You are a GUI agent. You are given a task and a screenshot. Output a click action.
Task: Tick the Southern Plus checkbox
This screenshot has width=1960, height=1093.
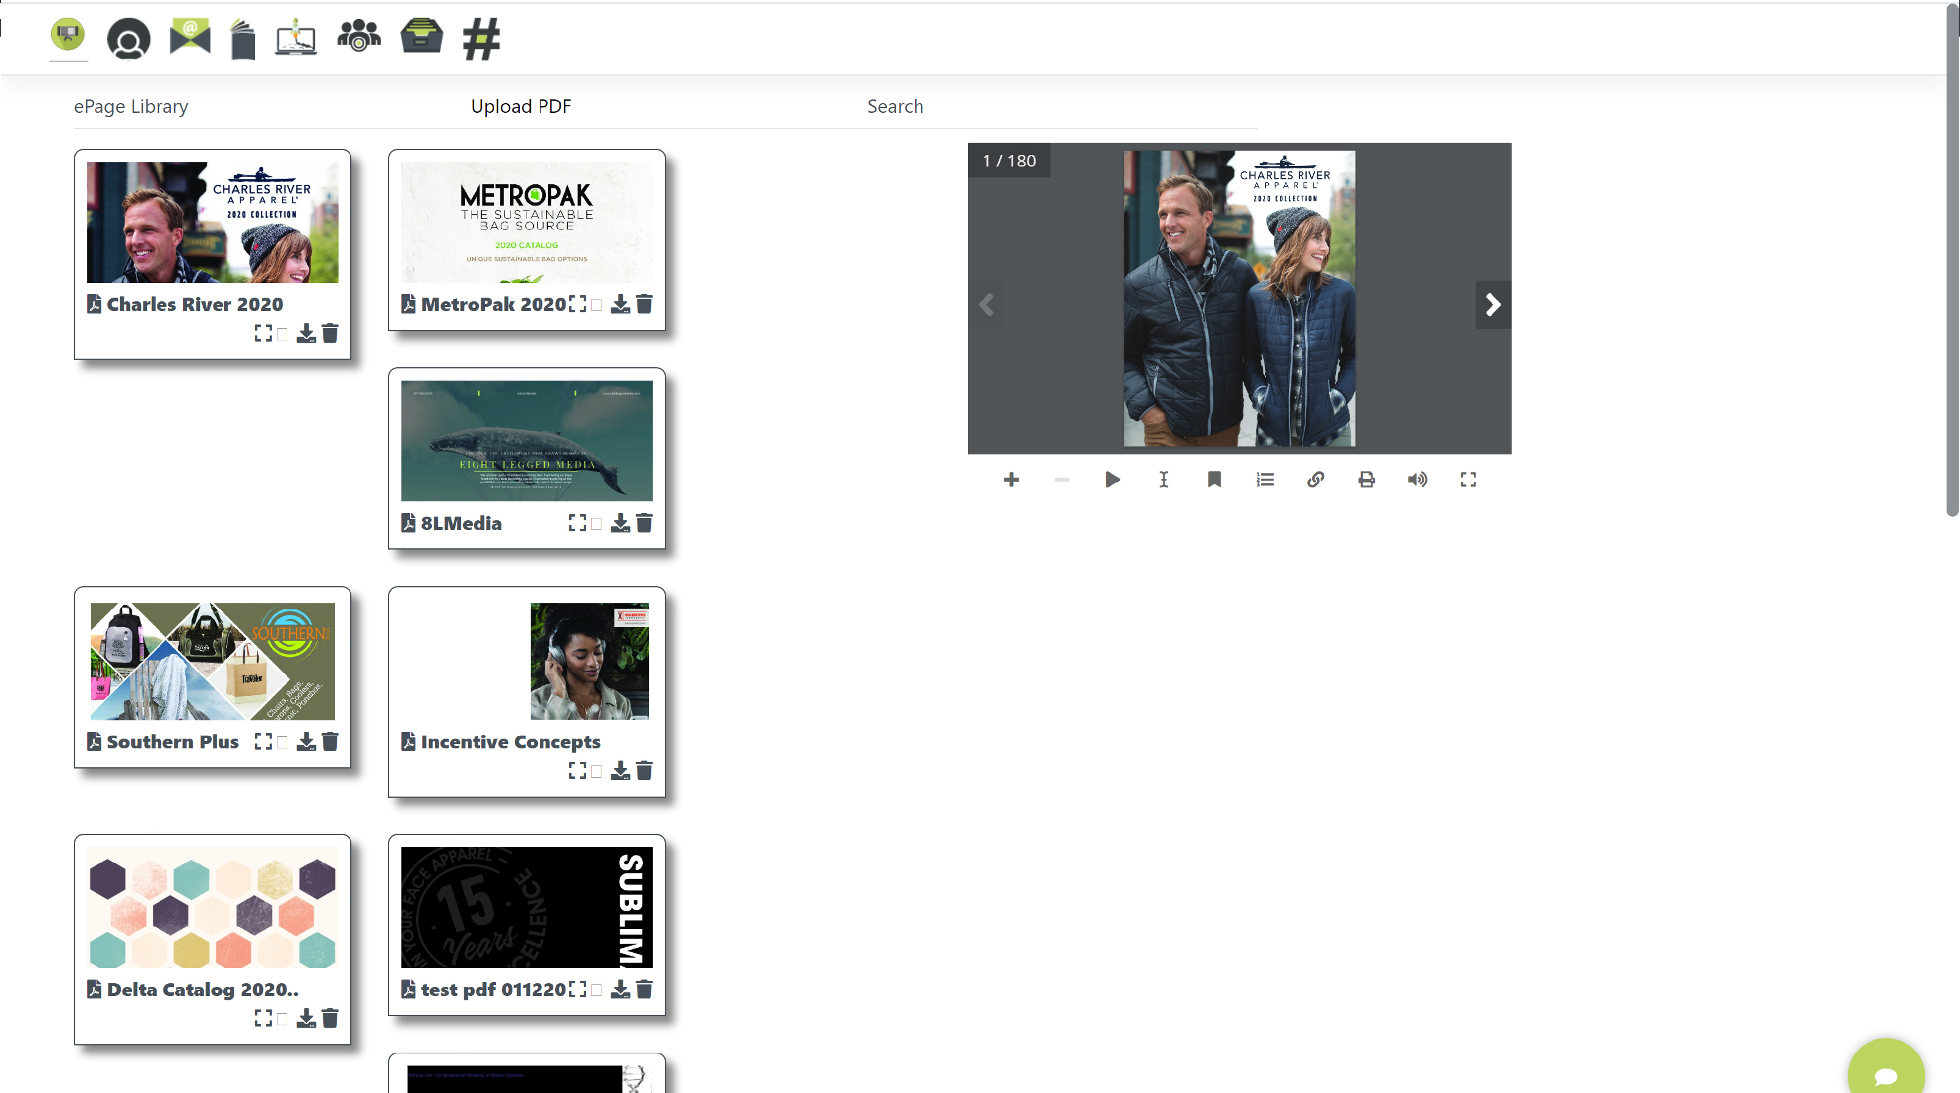[x=282, y=742]
